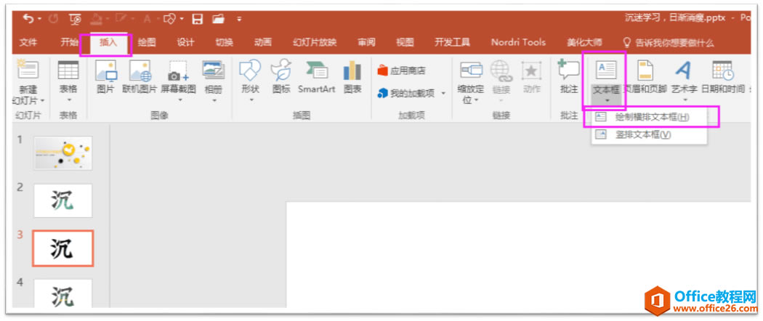The width and height of the screenshot is (763, 321).
Task: Select slide 3 thumbnail with orange border
Action: (62, 248)
